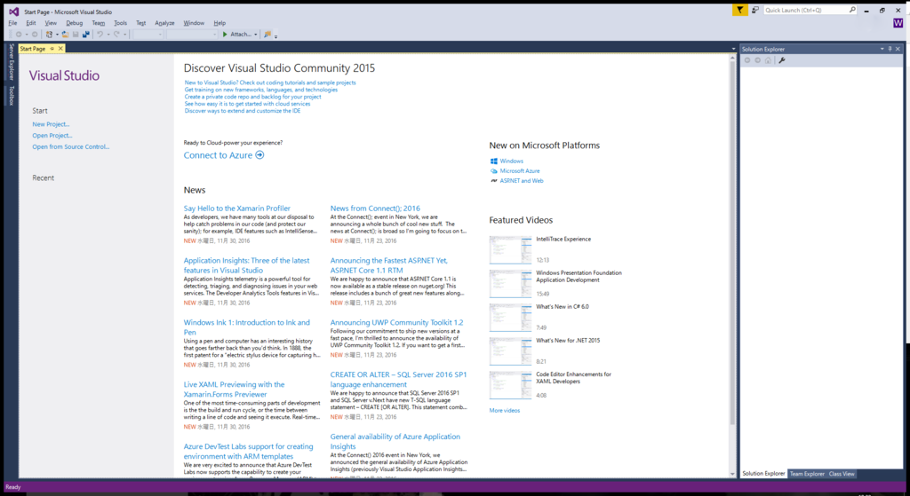Click the New Project... link
Image resolution: width=910 pixels, height=496 pixels.
[51, 124]
